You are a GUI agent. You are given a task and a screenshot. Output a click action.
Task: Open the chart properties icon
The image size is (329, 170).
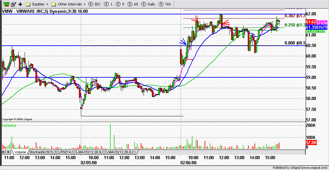click(x=14, y=4)
